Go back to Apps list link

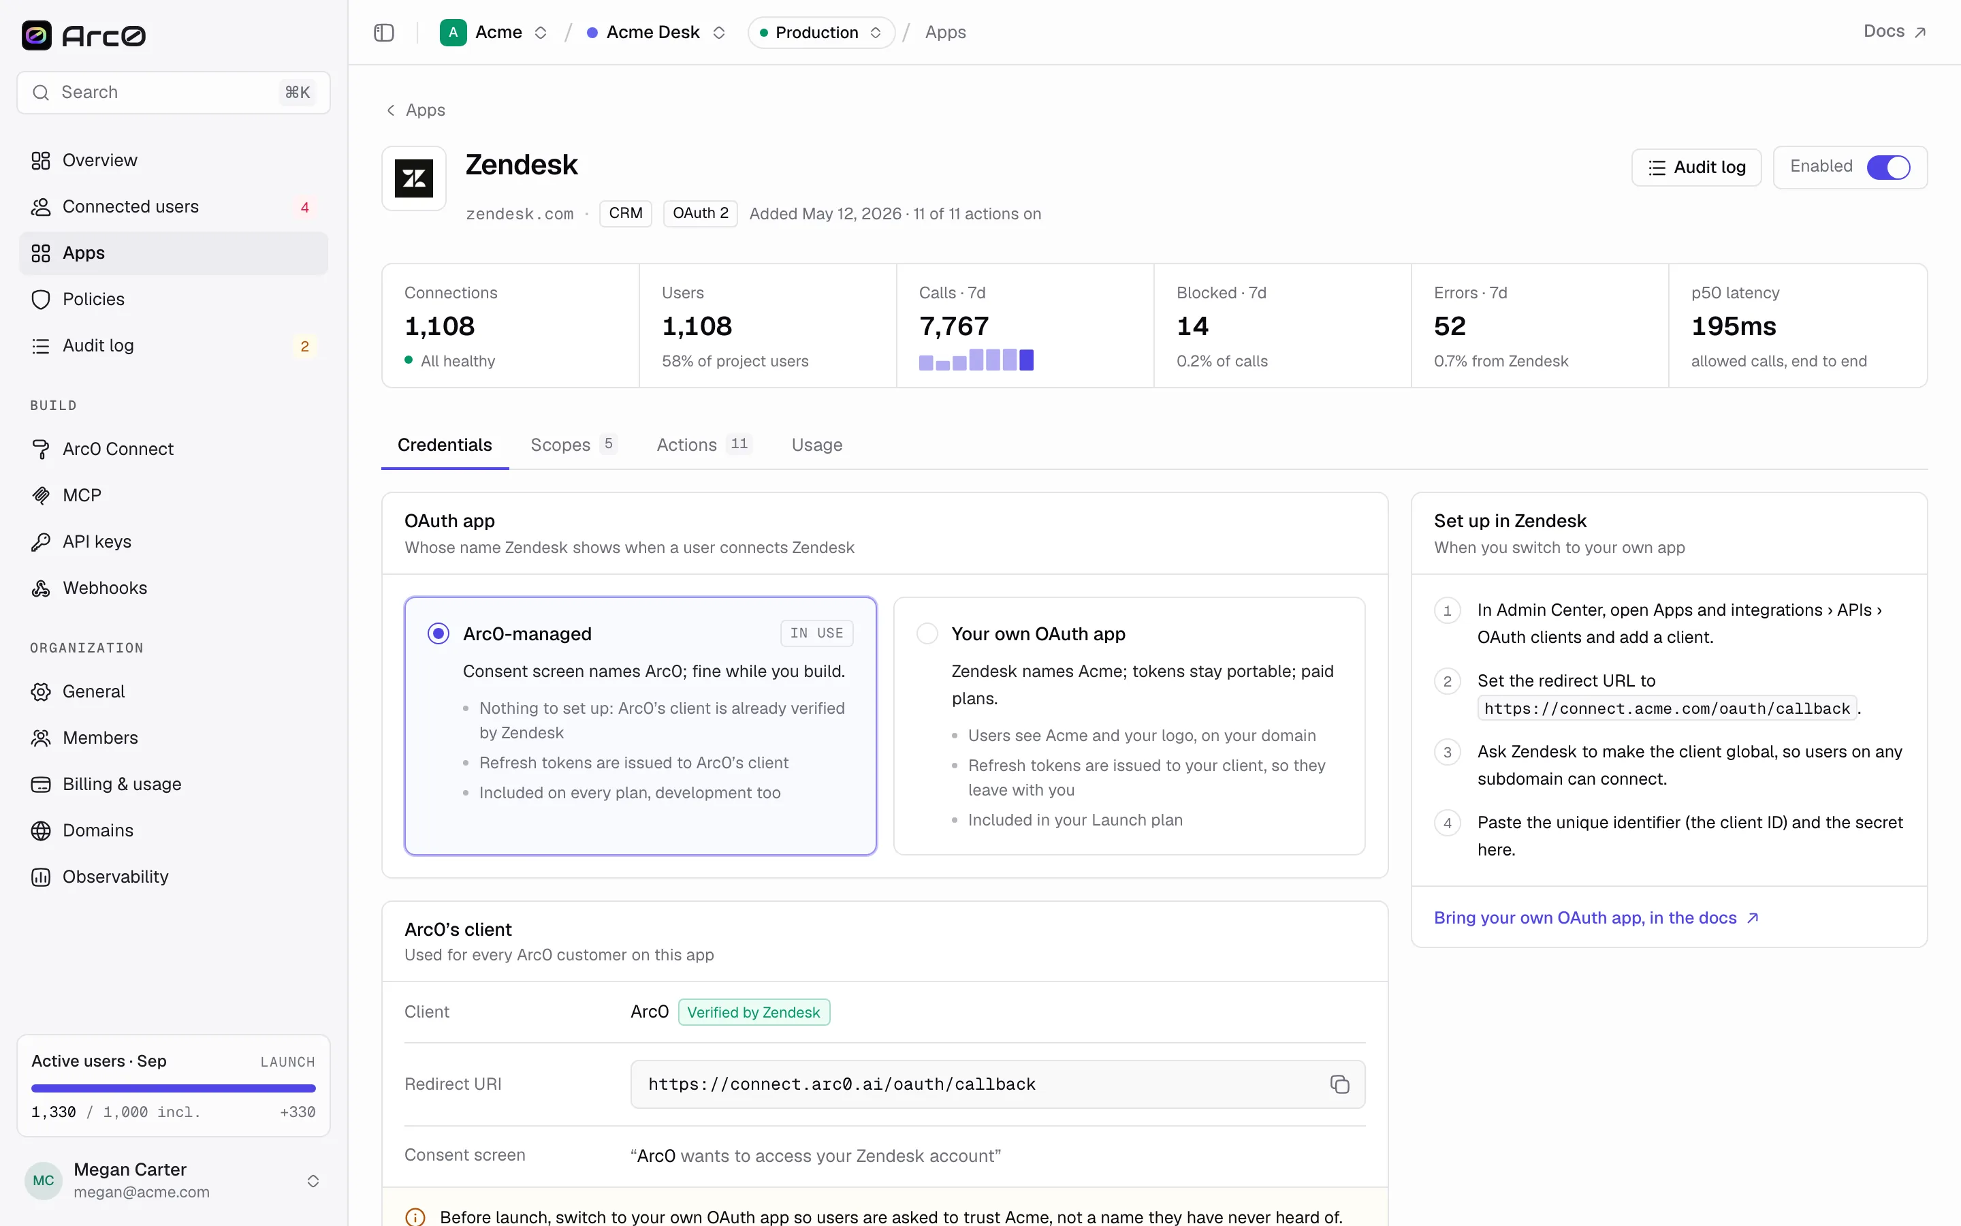416,110
